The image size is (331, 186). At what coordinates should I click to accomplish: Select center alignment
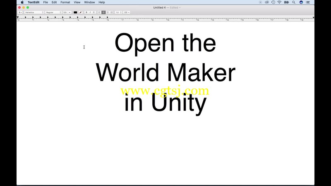click(103, 12)
